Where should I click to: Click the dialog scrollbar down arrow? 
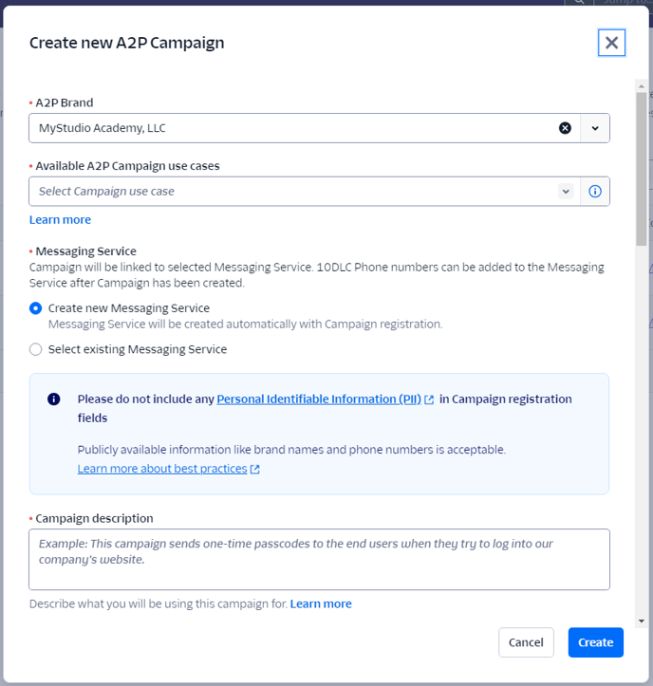point(642,621)
